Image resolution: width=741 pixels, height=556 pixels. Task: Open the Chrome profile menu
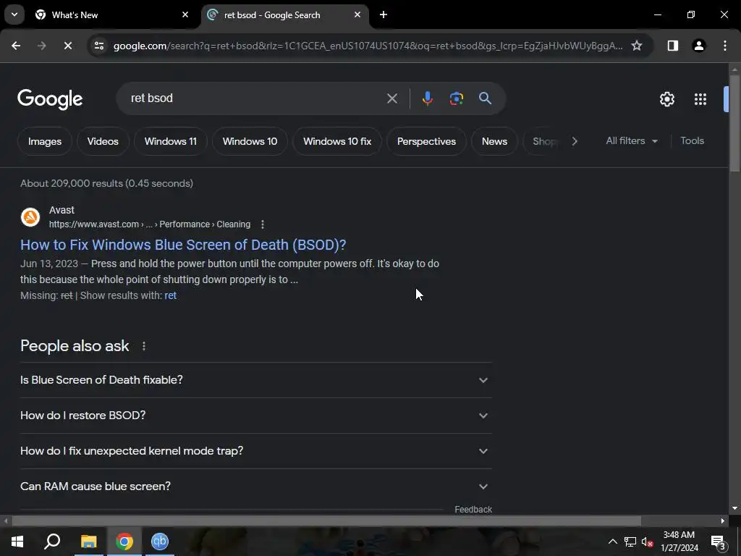coord(699,46)
